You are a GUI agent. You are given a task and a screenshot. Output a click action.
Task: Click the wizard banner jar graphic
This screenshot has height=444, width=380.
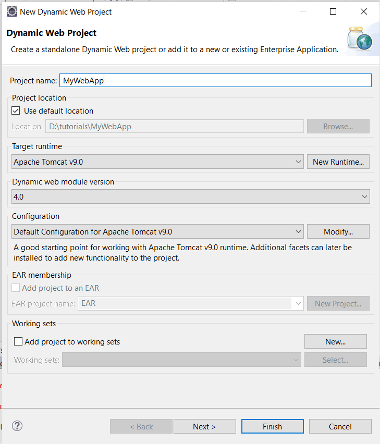[x=361, y=39]
